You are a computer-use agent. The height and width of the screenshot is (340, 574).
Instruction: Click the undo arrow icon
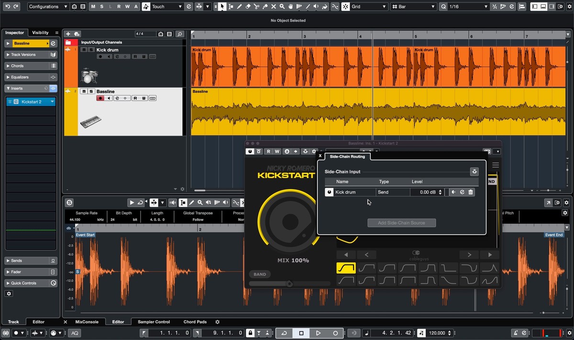(x=8, y=7)
